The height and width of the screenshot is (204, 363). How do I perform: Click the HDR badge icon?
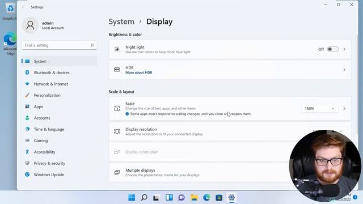click(117, 70)
